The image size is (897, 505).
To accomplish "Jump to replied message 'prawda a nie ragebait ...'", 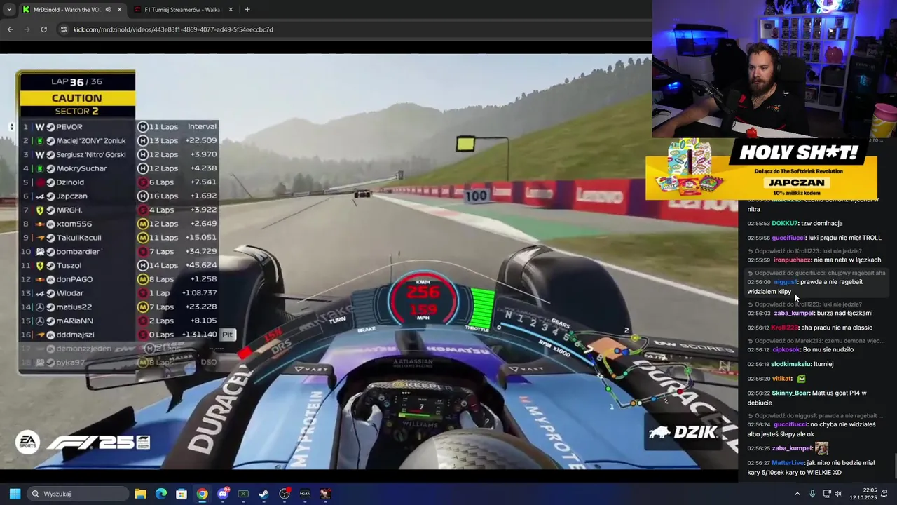I will click(x=816, y=416).
